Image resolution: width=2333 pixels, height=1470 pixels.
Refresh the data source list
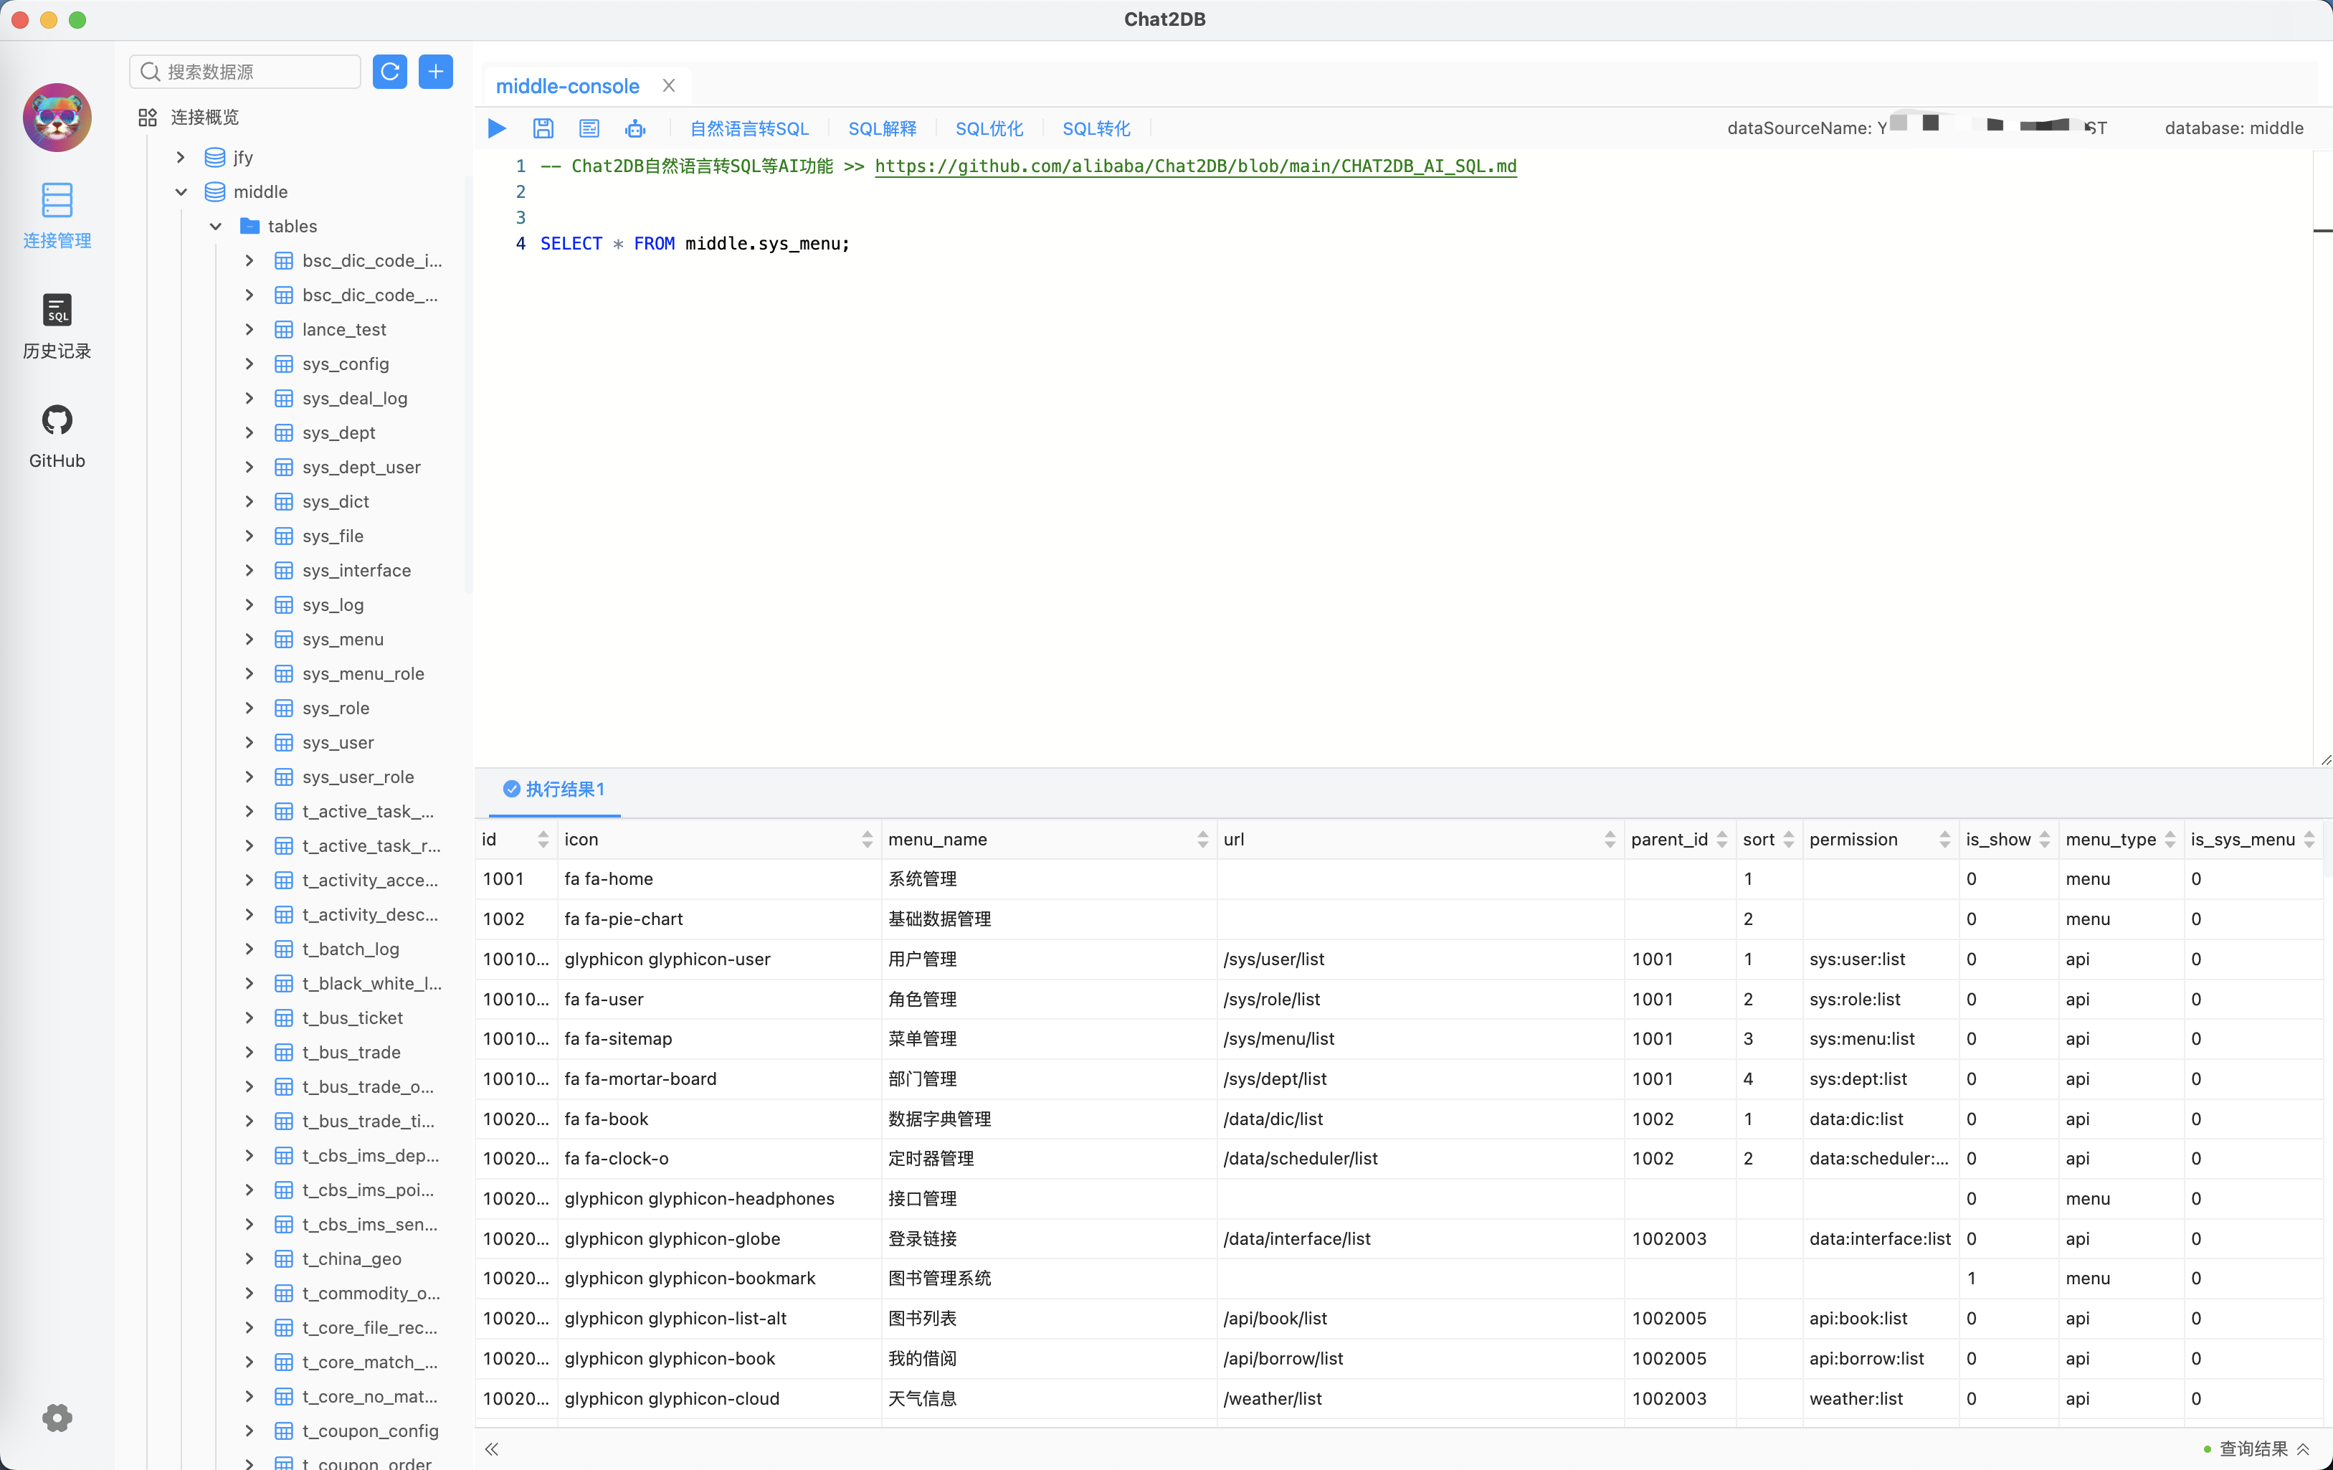[x=389, y=71]
